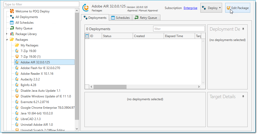Click the deployments grid horizontal scrollbar
The width and height of the screenshot is (258, 135).
[x=110, y=87]
